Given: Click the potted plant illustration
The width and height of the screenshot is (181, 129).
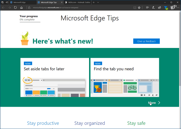Looking at the screenshot, I should [25, 38].
